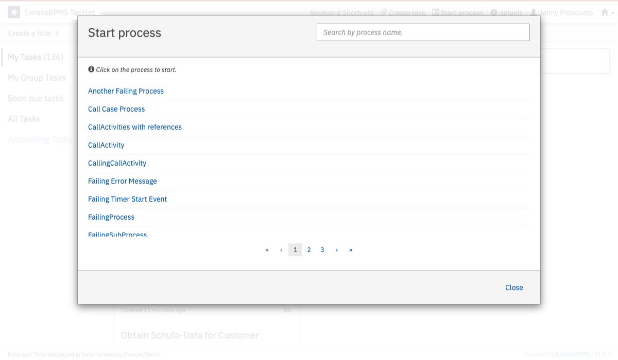Start the Call Case Process

[116, 109]
